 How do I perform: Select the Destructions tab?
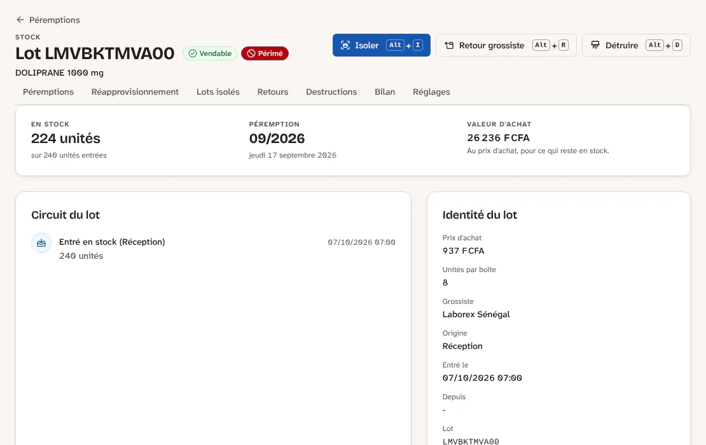331,92
